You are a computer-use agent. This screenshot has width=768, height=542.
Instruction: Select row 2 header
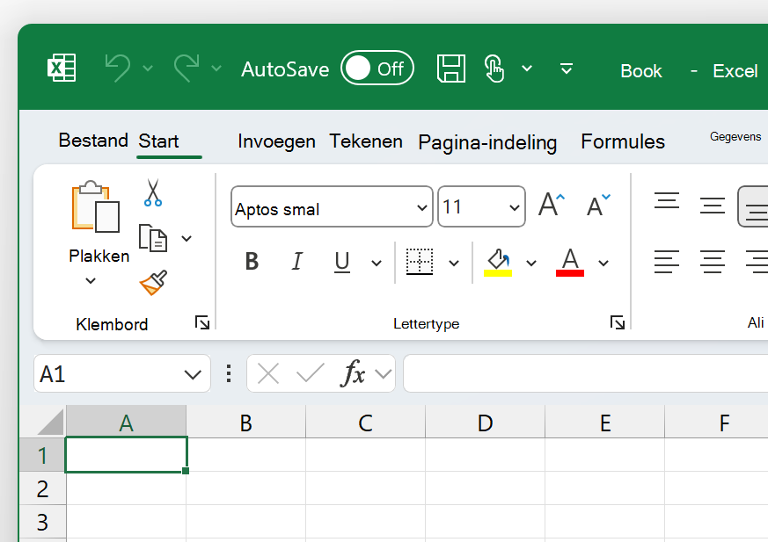point(42,488)
